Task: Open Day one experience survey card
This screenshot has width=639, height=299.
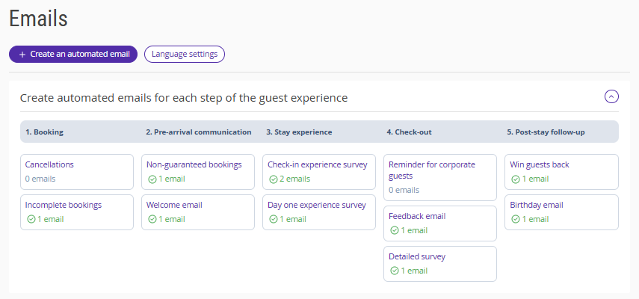Action: (319, 212)
